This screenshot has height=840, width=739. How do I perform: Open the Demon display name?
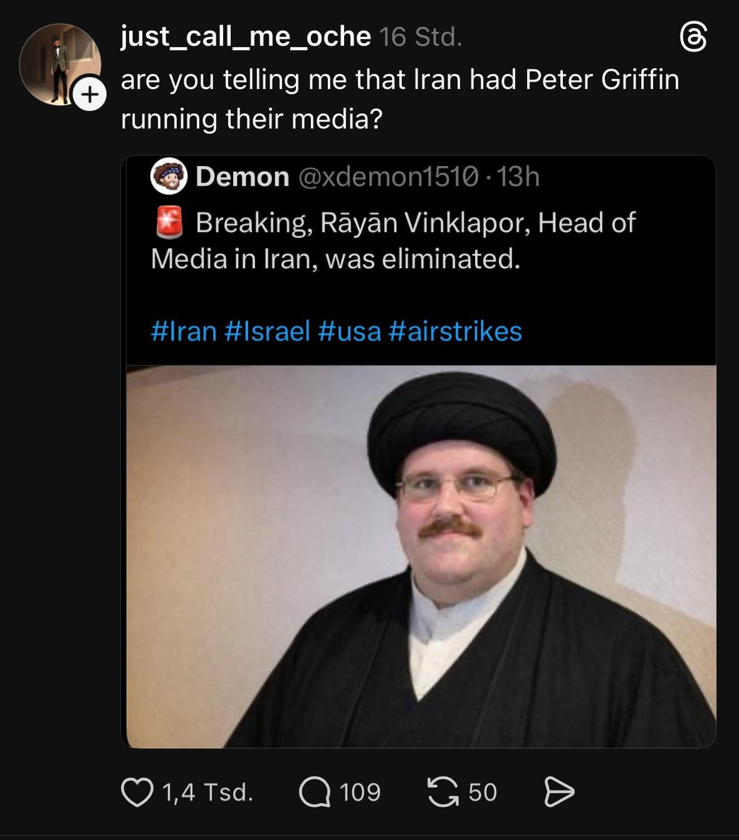point(242,177)
